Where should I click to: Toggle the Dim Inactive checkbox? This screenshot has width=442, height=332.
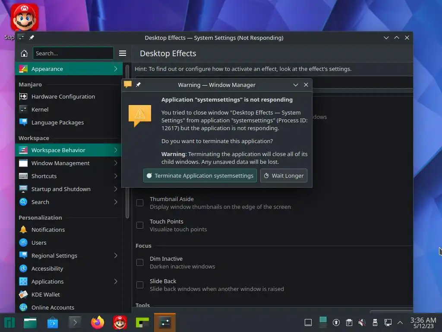140,262
